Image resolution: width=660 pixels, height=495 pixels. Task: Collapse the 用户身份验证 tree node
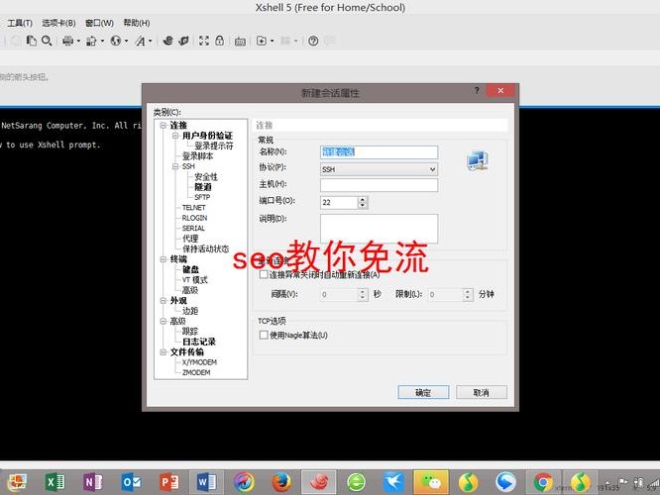coord(175,136)
